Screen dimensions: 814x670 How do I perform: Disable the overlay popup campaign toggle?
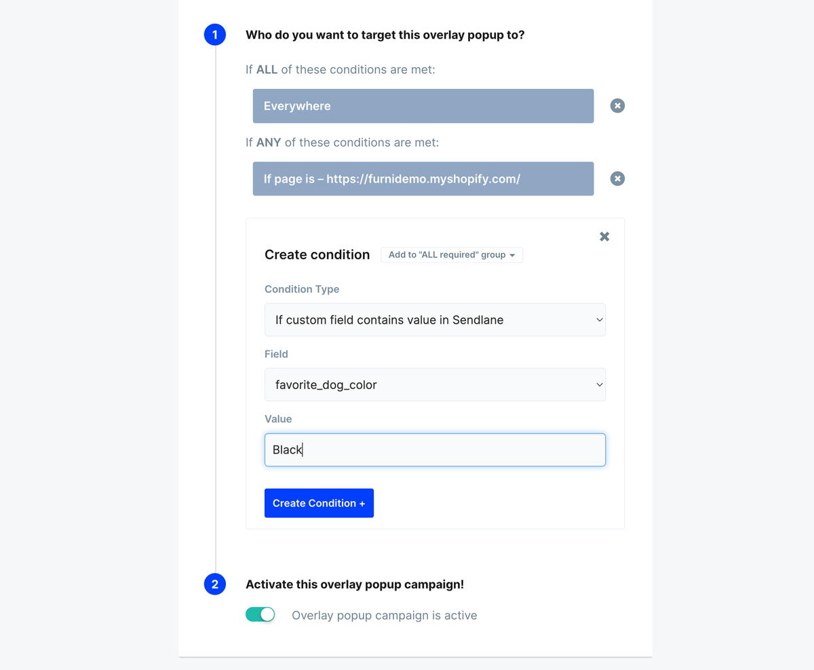click(260, 615)
